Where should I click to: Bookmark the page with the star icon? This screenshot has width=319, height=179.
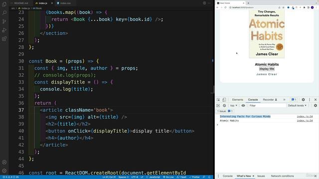[x=283, y=7]
